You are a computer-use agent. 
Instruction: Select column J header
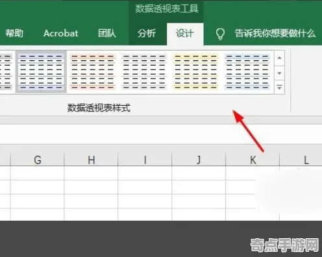(x=199, y=160)
